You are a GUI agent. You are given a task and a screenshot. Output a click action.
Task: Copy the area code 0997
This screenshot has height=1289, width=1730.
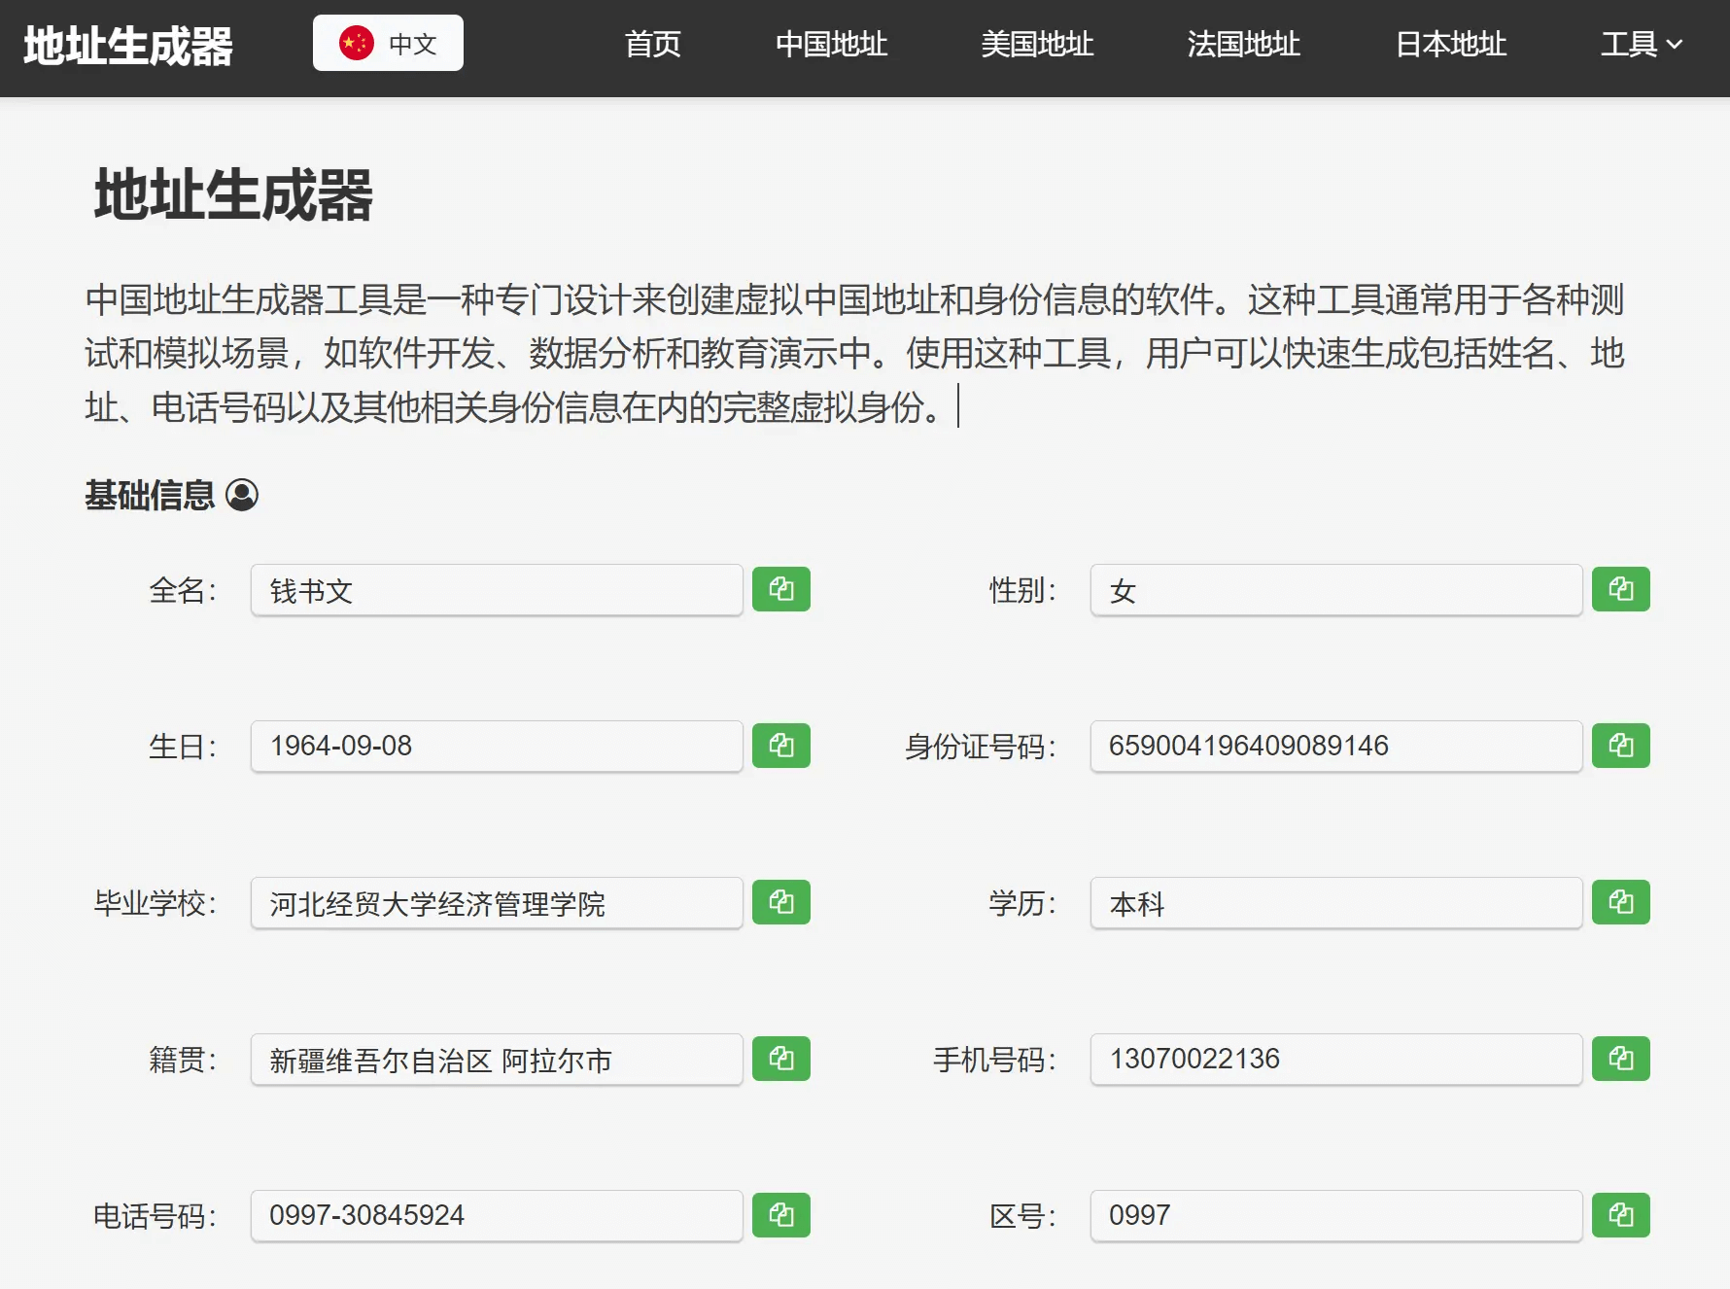[x=1620, y=1215]
